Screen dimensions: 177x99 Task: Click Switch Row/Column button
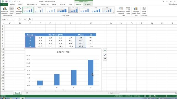(x=121, y=10)
